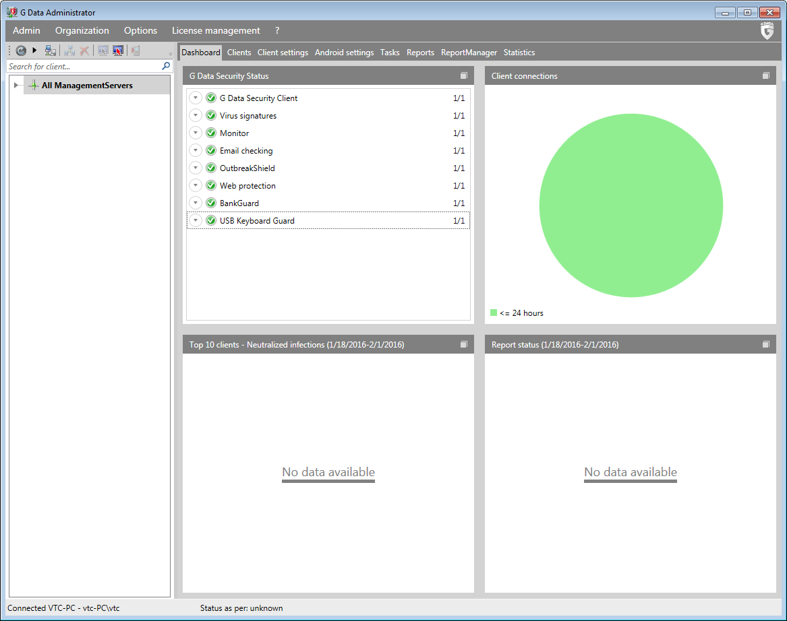Maximize the Report status panel

pyautogui.click(x=765, y=344)
